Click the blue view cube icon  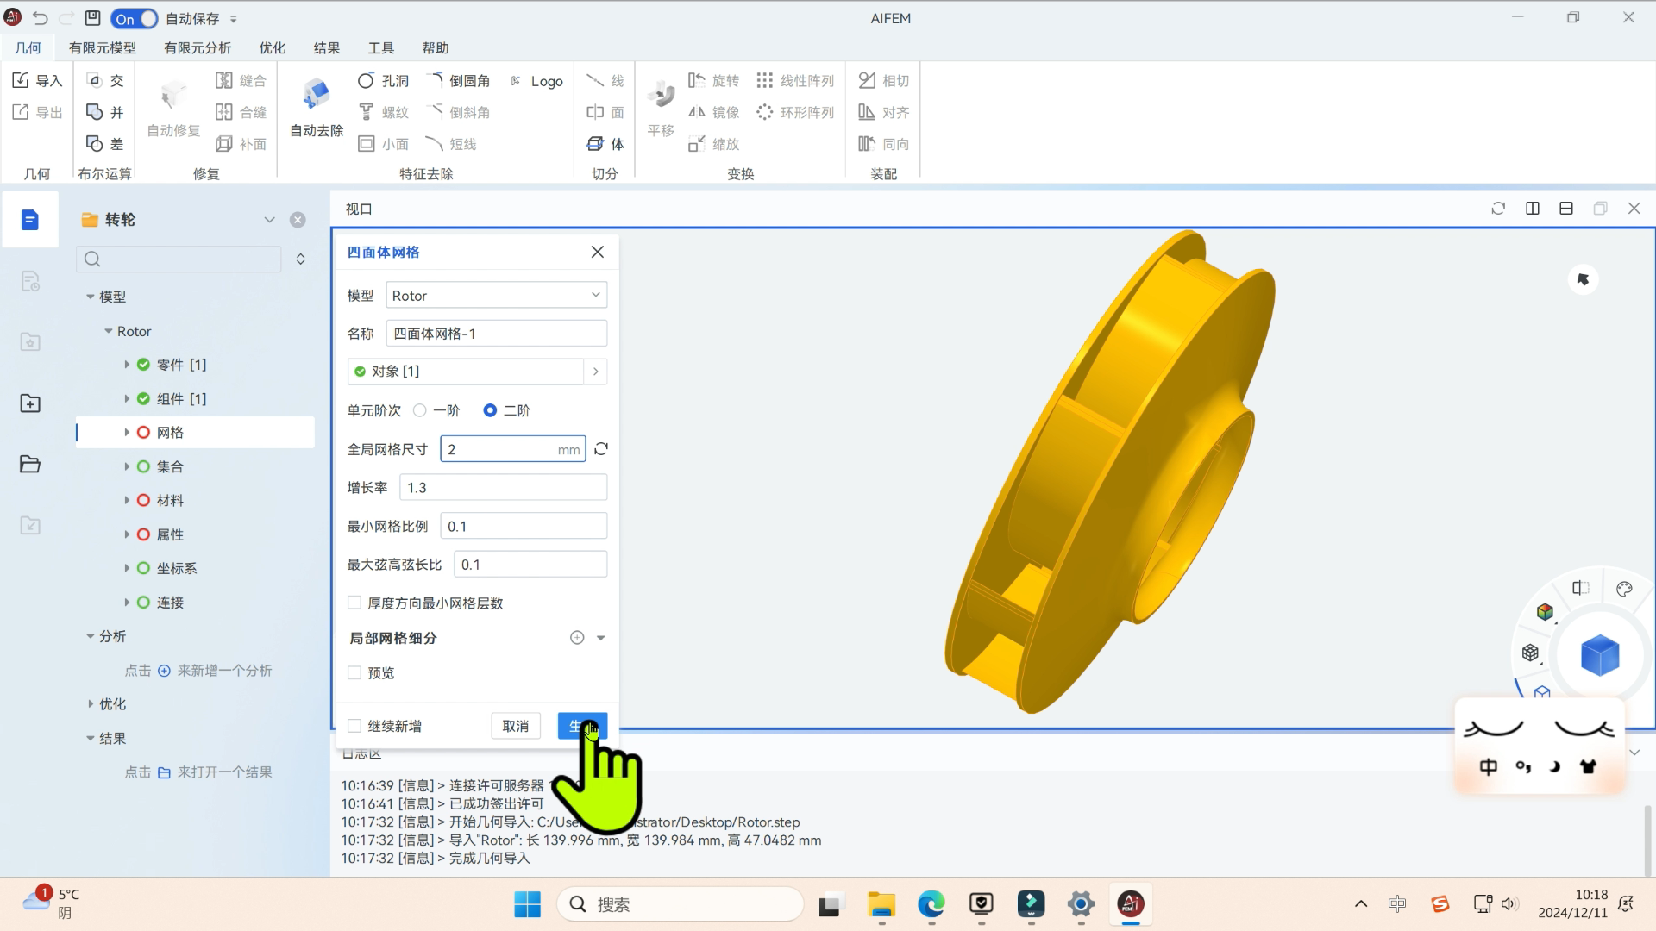pyautogui.click(x=1599, y=655)
